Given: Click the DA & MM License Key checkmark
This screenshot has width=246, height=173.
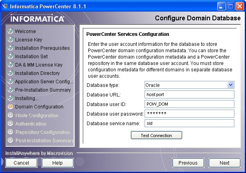Looking at the screenshot, I should [10, 65].
